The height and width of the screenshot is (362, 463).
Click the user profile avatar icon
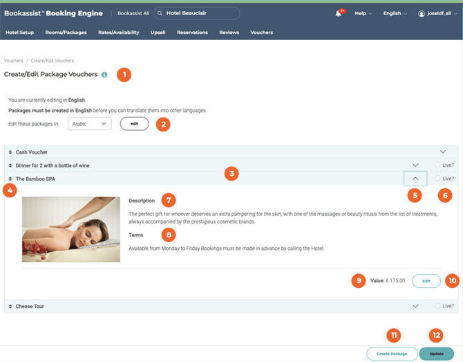pos(422,14)
